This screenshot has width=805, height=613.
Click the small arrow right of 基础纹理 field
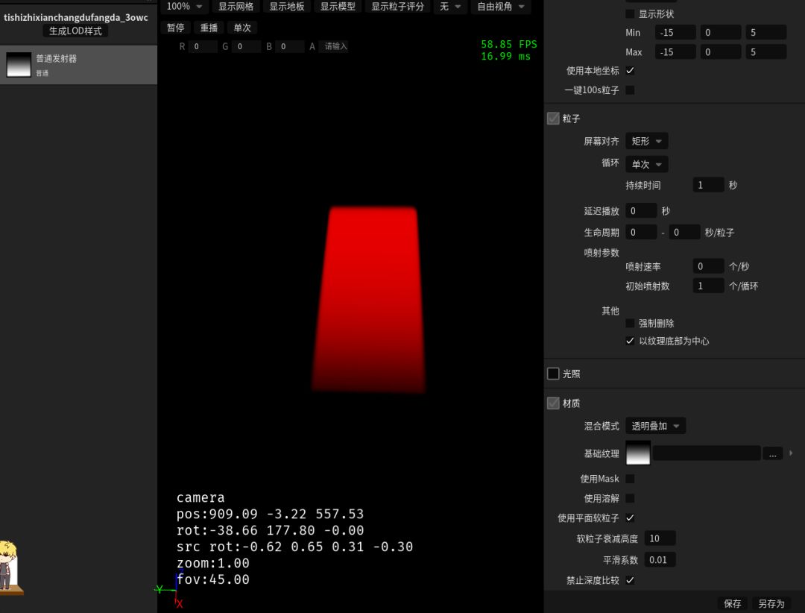(x=792, y=453)
